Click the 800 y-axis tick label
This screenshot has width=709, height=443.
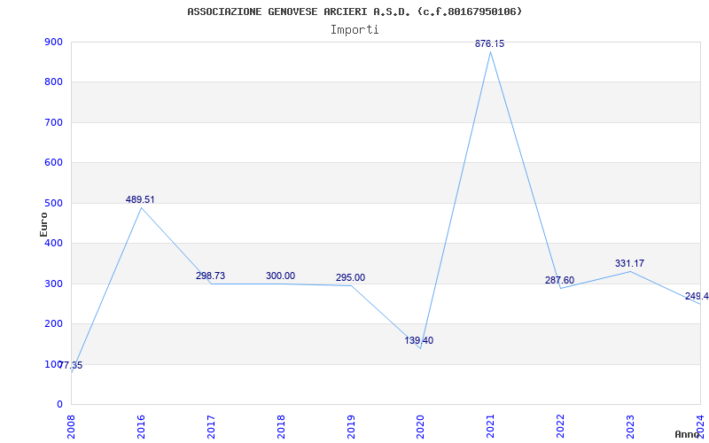53,82
